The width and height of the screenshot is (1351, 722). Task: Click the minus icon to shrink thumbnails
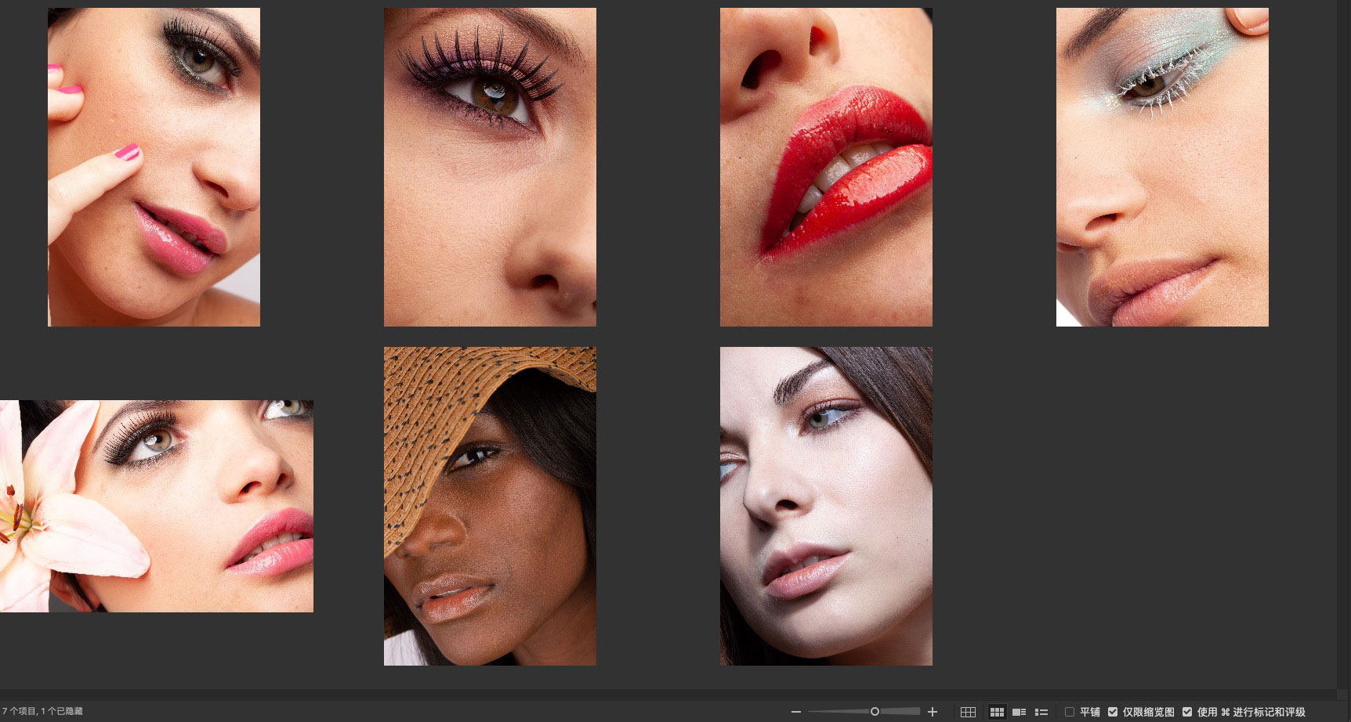tap(796, 712)
